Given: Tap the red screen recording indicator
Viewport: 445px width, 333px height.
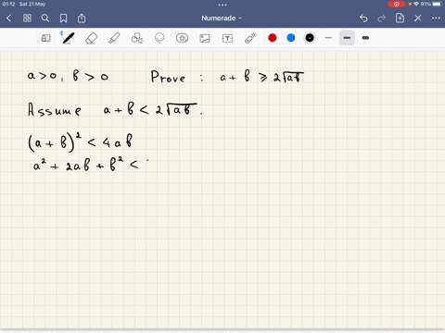Looking at the screenshot, I should coord(396,4).
